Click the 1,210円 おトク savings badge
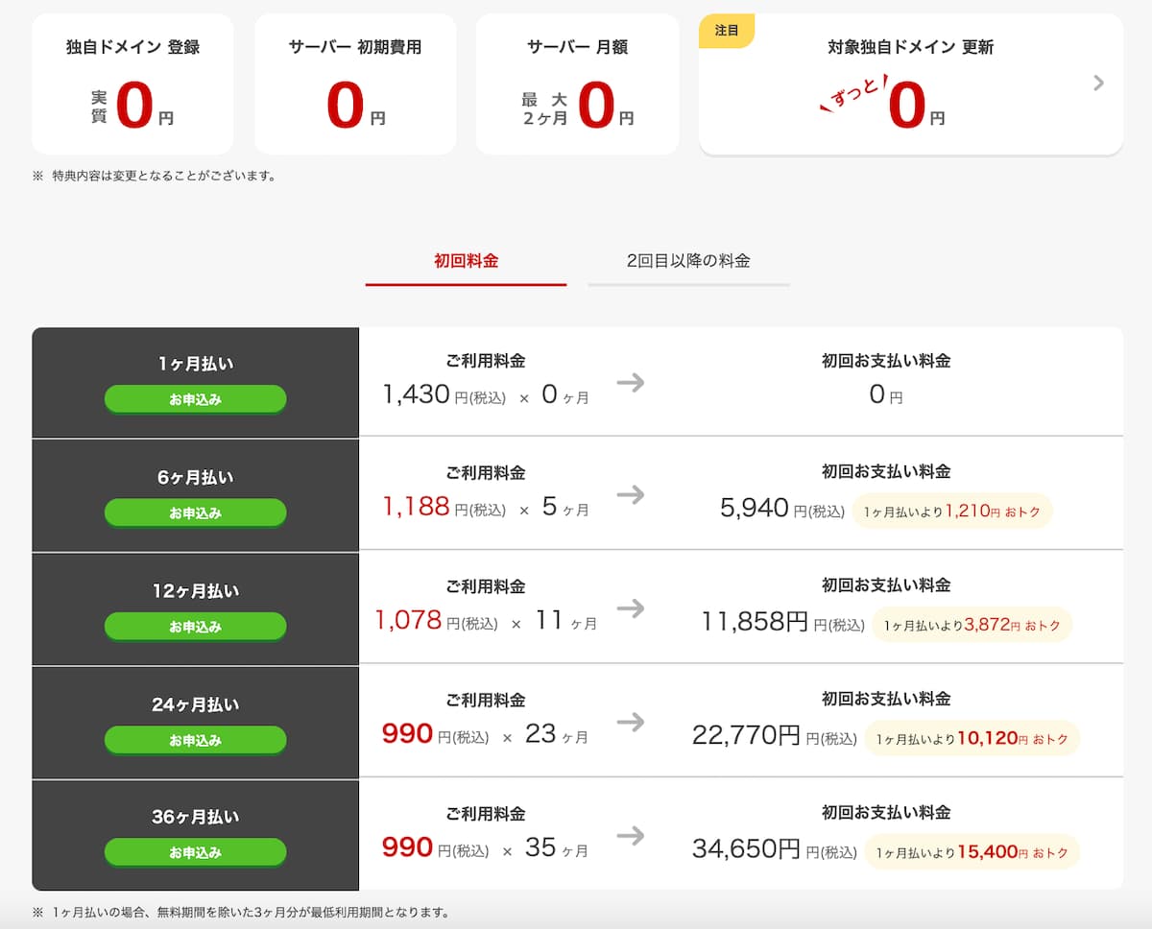 tap(952, 512)
